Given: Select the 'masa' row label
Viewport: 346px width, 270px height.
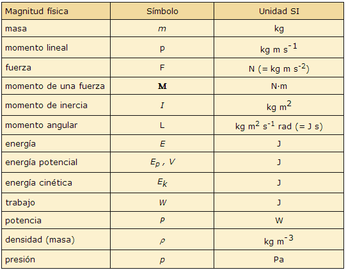Looking at the screenshot, I should [x=16, y=29].
